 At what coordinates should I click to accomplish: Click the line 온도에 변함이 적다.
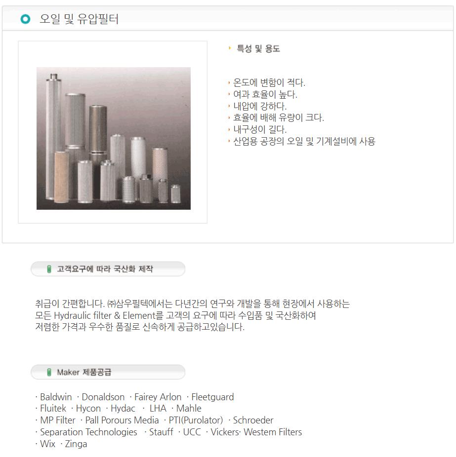(x=269, y=83)
